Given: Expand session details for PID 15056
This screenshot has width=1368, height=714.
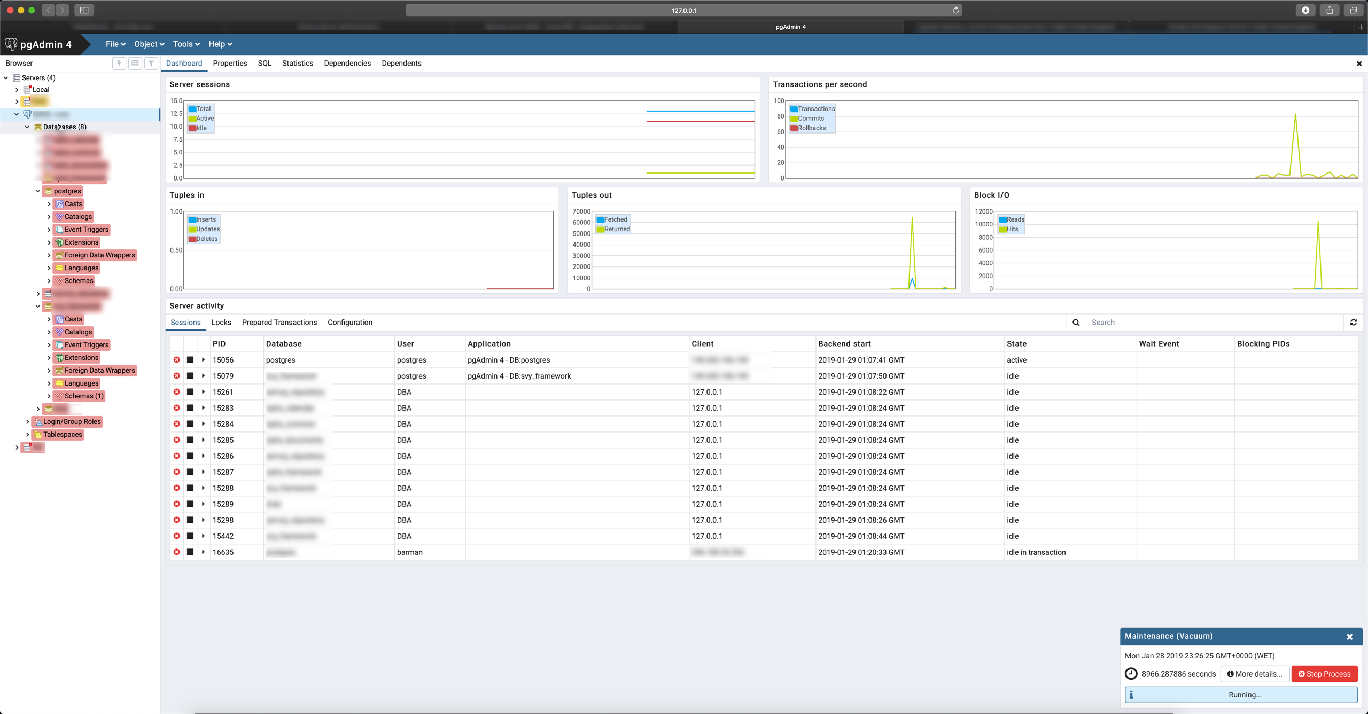Looking at the screenshot, I should (x=204, y=360).
